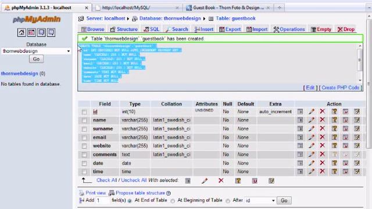Click the 'Create PHP Code' link
This screenshot has width=372, height=209.
[341, 88]
